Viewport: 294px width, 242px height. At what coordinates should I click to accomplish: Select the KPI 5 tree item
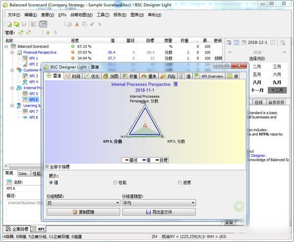click(x=33, y=94)
